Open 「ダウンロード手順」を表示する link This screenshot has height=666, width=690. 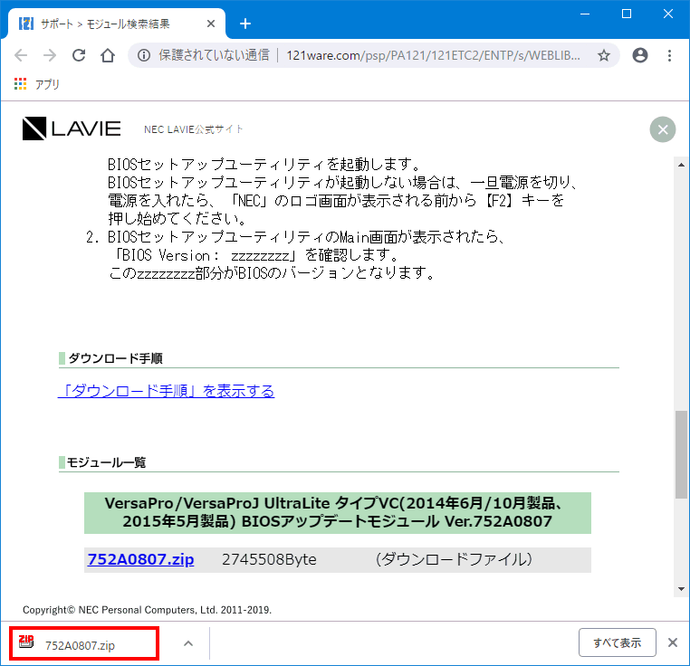(167, 391)
